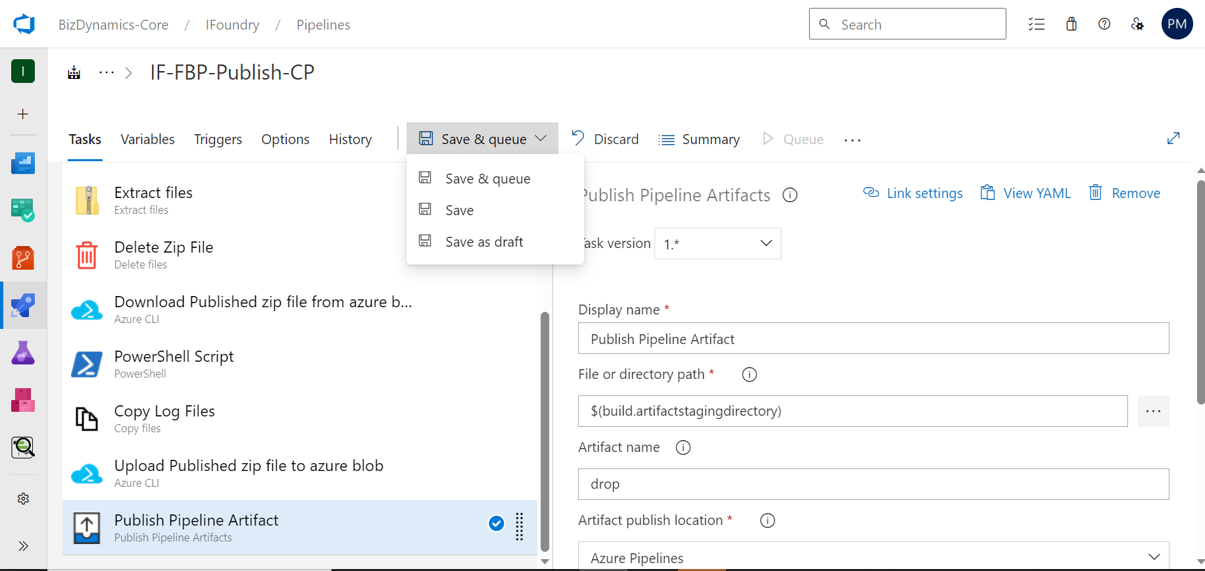Open Task version 1.* dropdown
Viewport: 1205px width, 571px height.
(718, 243)
